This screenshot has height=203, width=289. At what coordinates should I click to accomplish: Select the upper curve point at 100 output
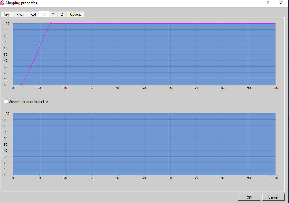pos(50,23)
